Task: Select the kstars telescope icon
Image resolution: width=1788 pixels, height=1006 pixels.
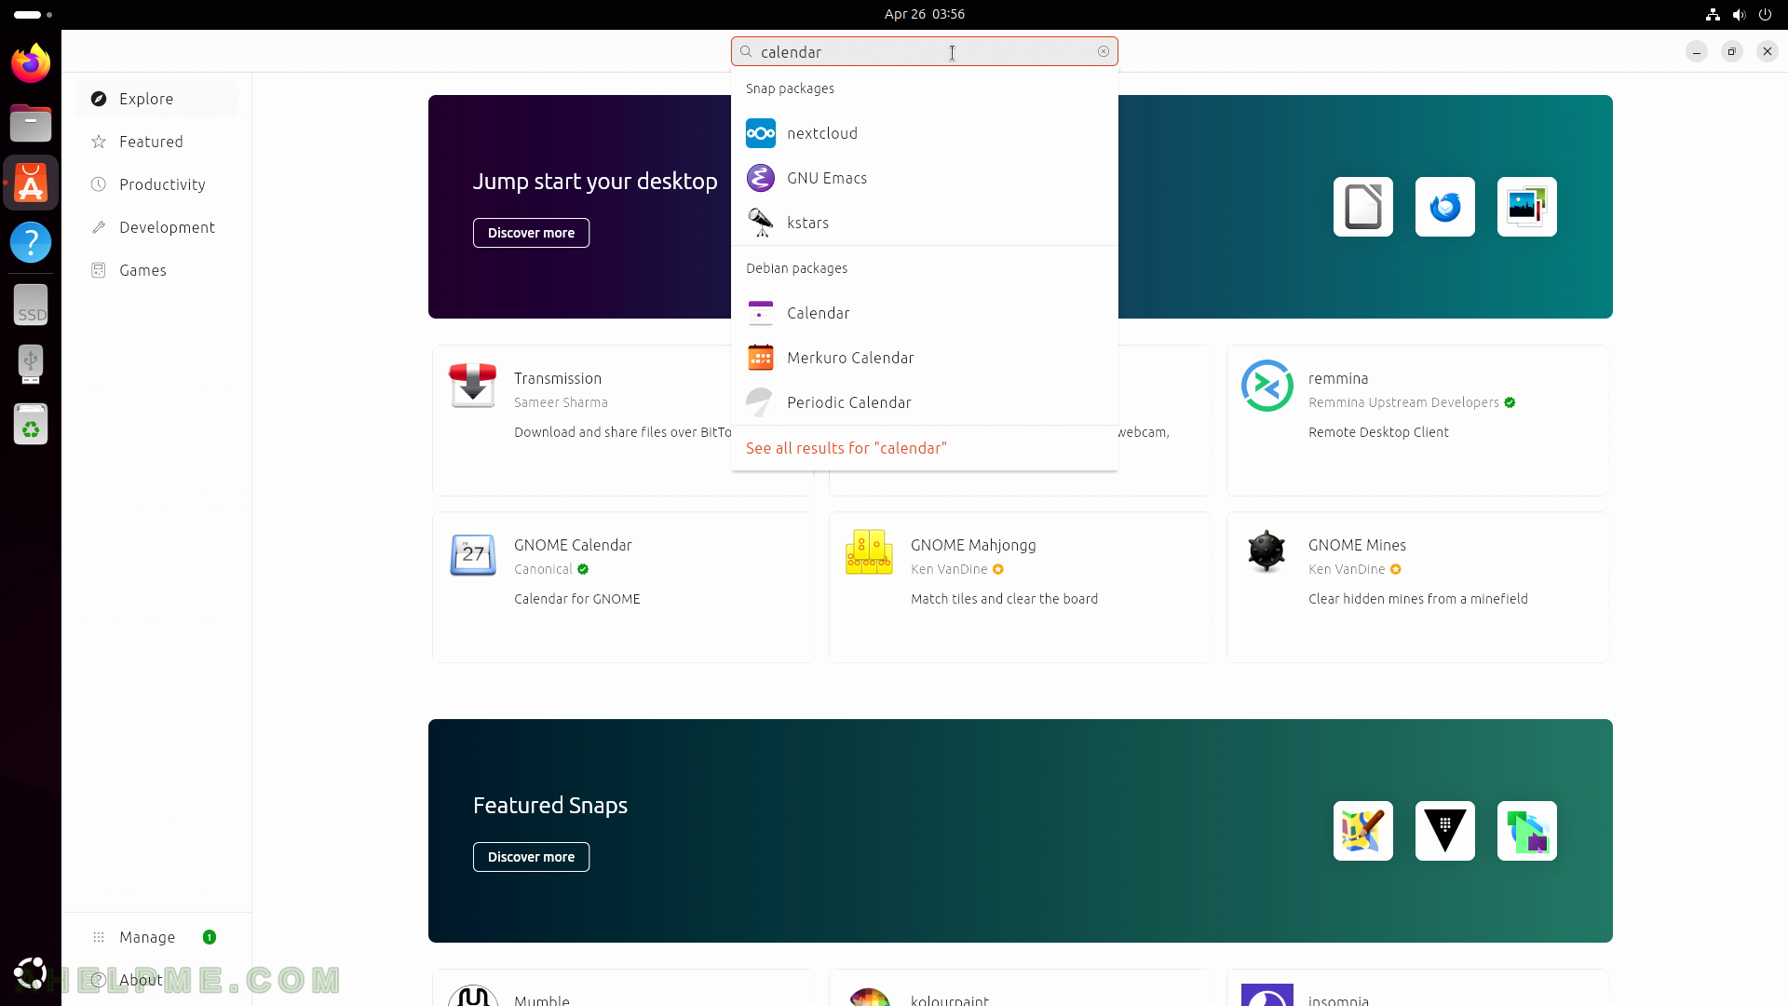Action: pyautogui.click(x=761, y=223)
